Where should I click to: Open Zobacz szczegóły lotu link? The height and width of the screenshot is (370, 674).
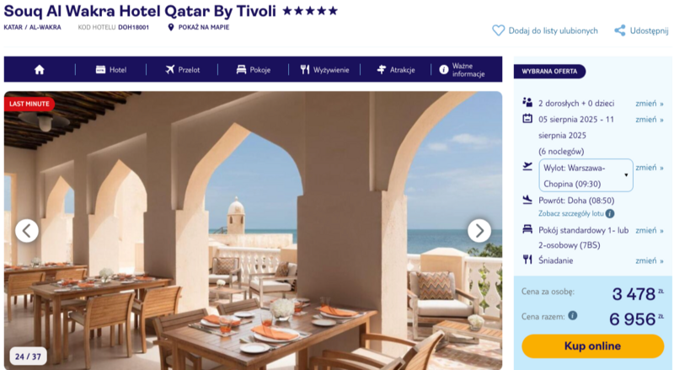coord(571,213)
